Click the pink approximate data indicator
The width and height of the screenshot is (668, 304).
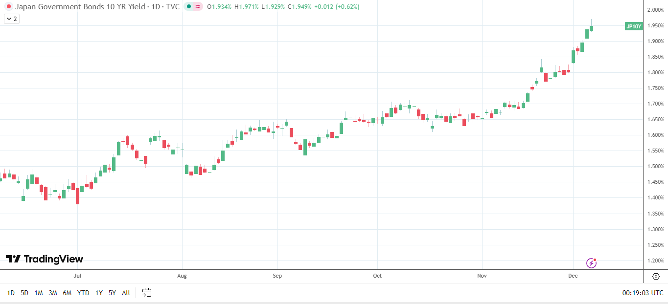[x=197, y=7]
